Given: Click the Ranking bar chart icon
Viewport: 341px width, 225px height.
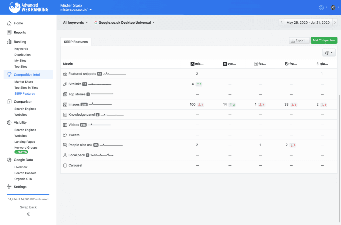Looking at the screenshot, I should coord(9,42).
